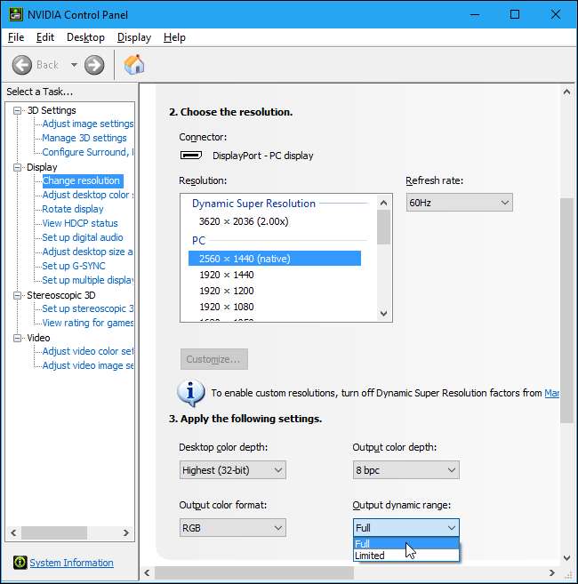
Task: Click the Forward arrow button
Action: point(94,65)
